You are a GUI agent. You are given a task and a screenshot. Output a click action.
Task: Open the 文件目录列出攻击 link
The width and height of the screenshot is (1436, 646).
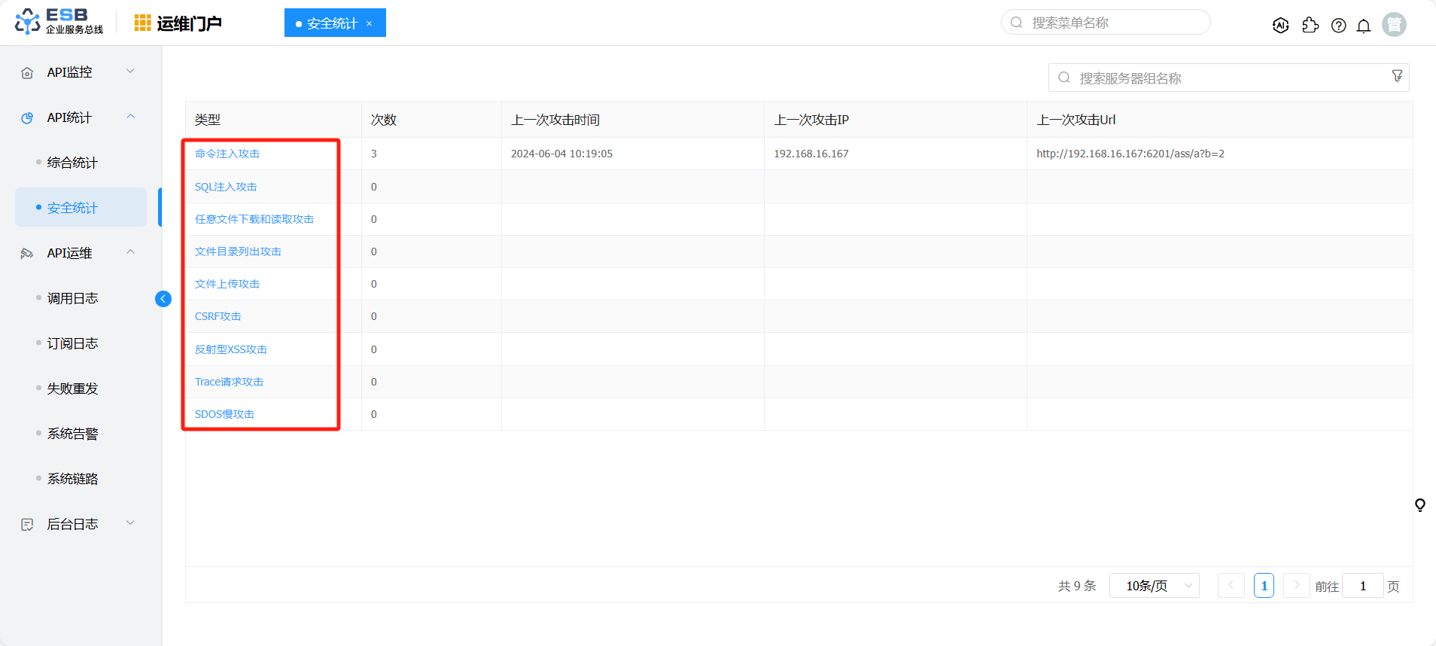point(238,251)
